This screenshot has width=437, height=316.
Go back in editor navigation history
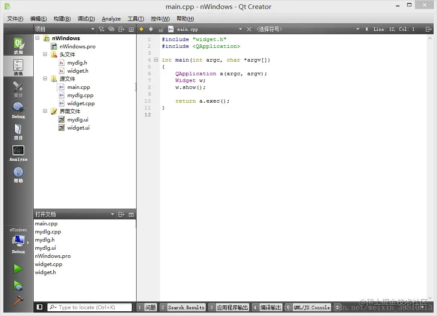click(141, 30)
